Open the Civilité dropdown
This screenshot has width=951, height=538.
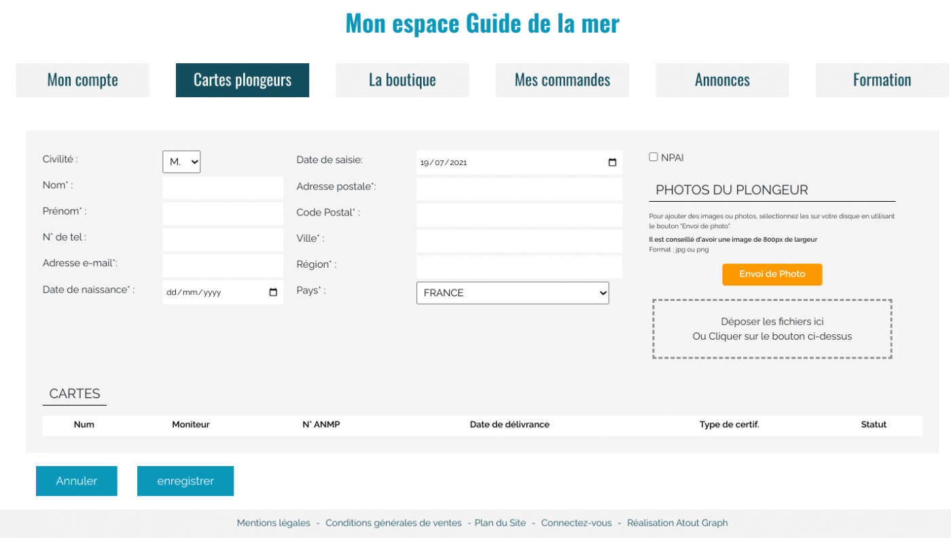pyautogui.click(x=181, y=162)
